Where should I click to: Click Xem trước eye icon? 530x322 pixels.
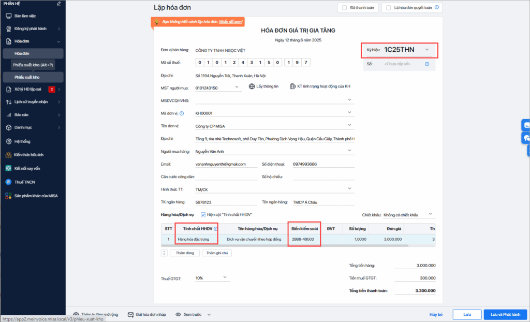(x=178, y=315)
